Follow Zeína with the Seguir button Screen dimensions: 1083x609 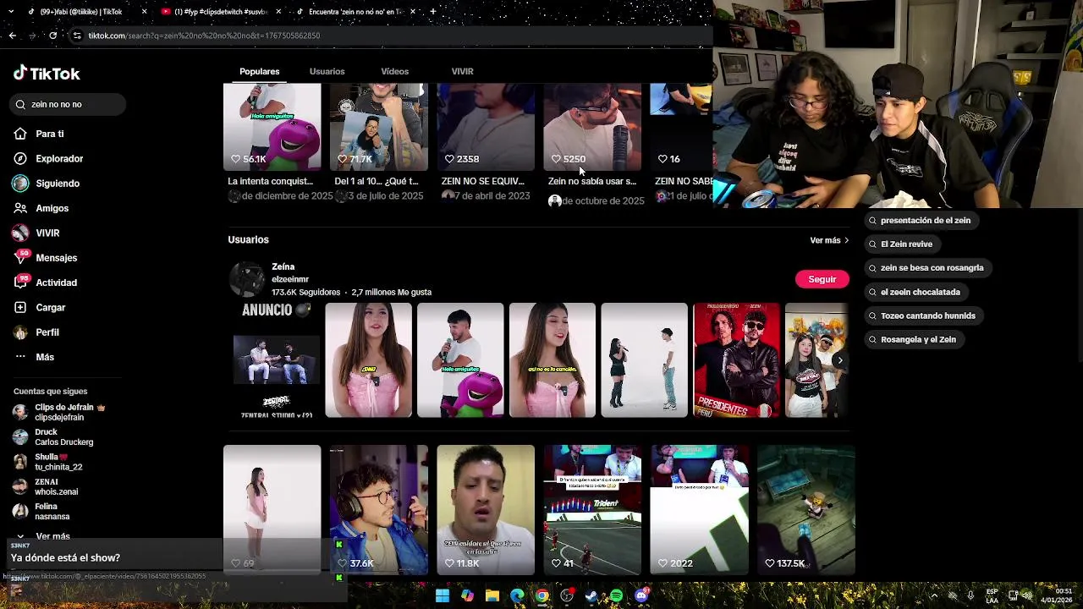[x=822, y=279]
